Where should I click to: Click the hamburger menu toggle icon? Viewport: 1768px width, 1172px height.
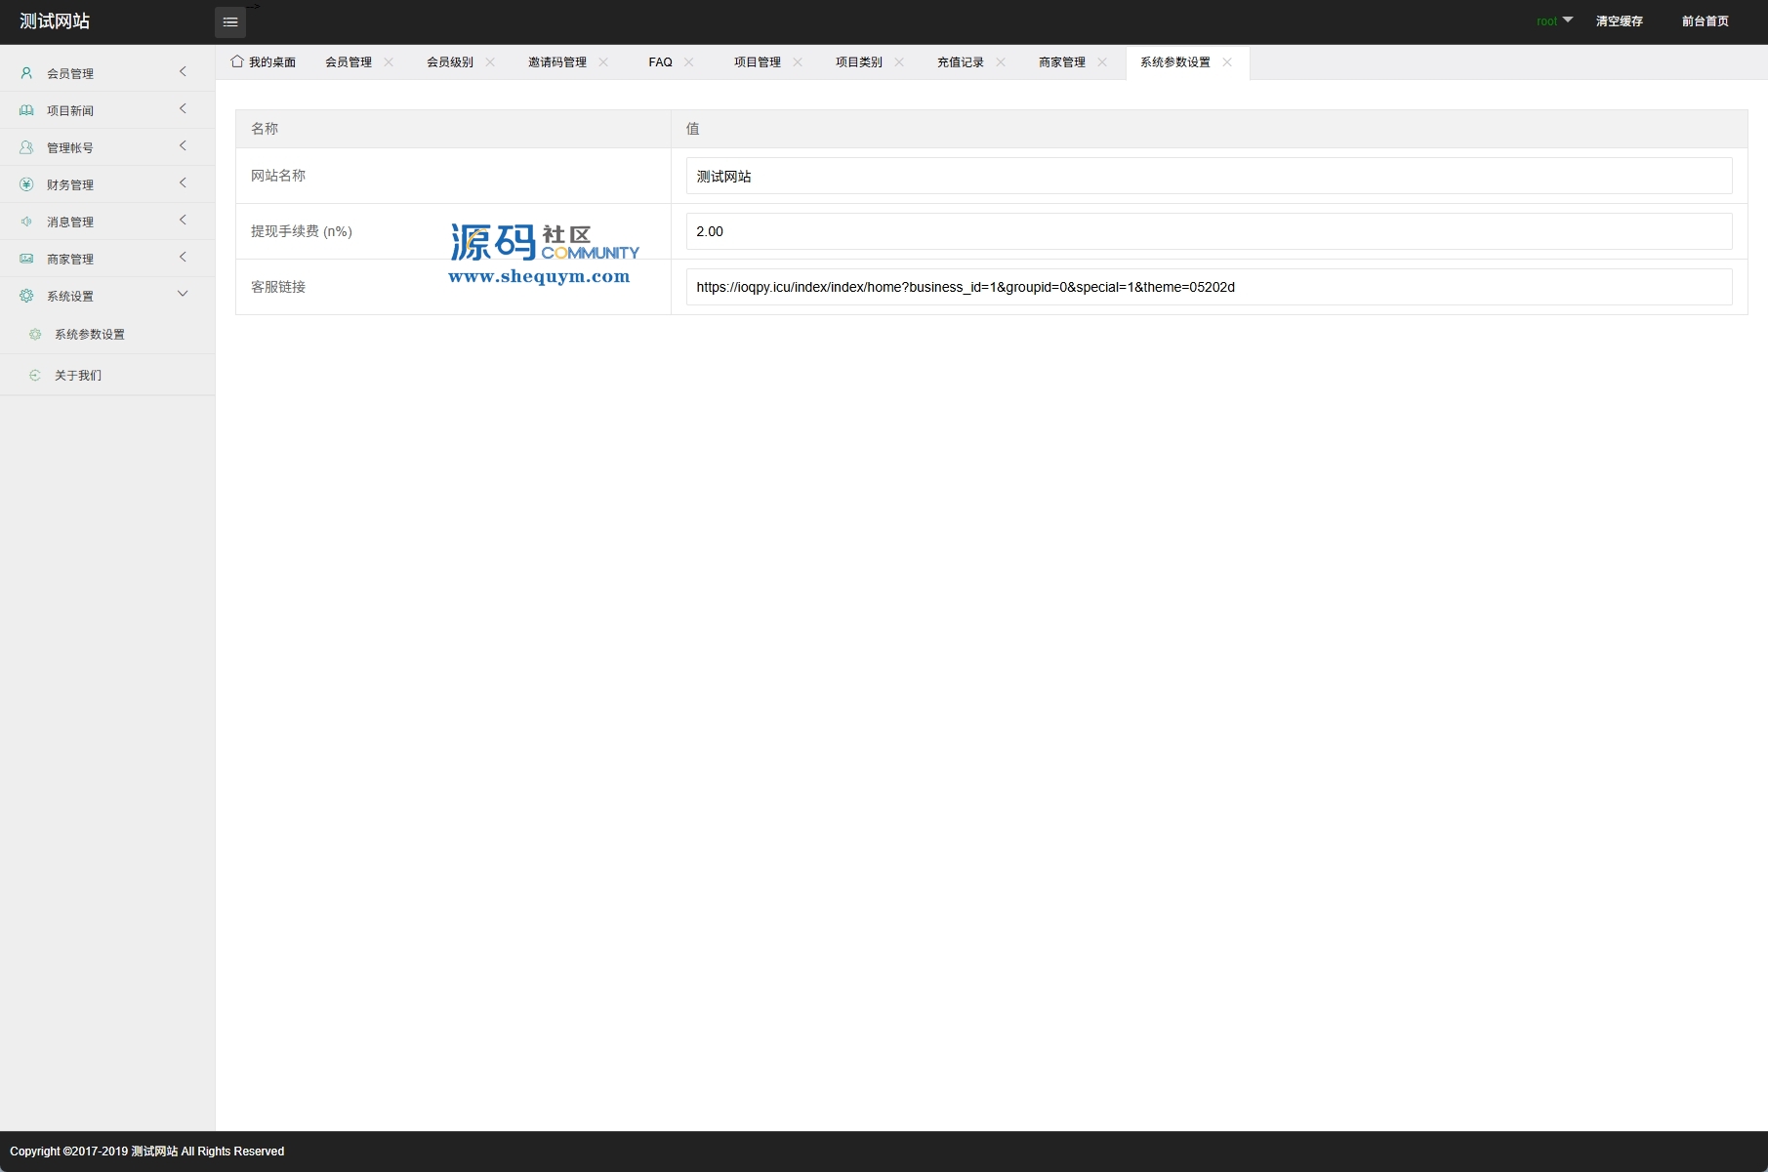pos(230,22)
